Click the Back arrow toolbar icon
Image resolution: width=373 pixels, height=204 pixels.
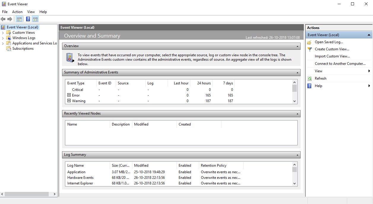pyautogui.click(x=3, y=19)
